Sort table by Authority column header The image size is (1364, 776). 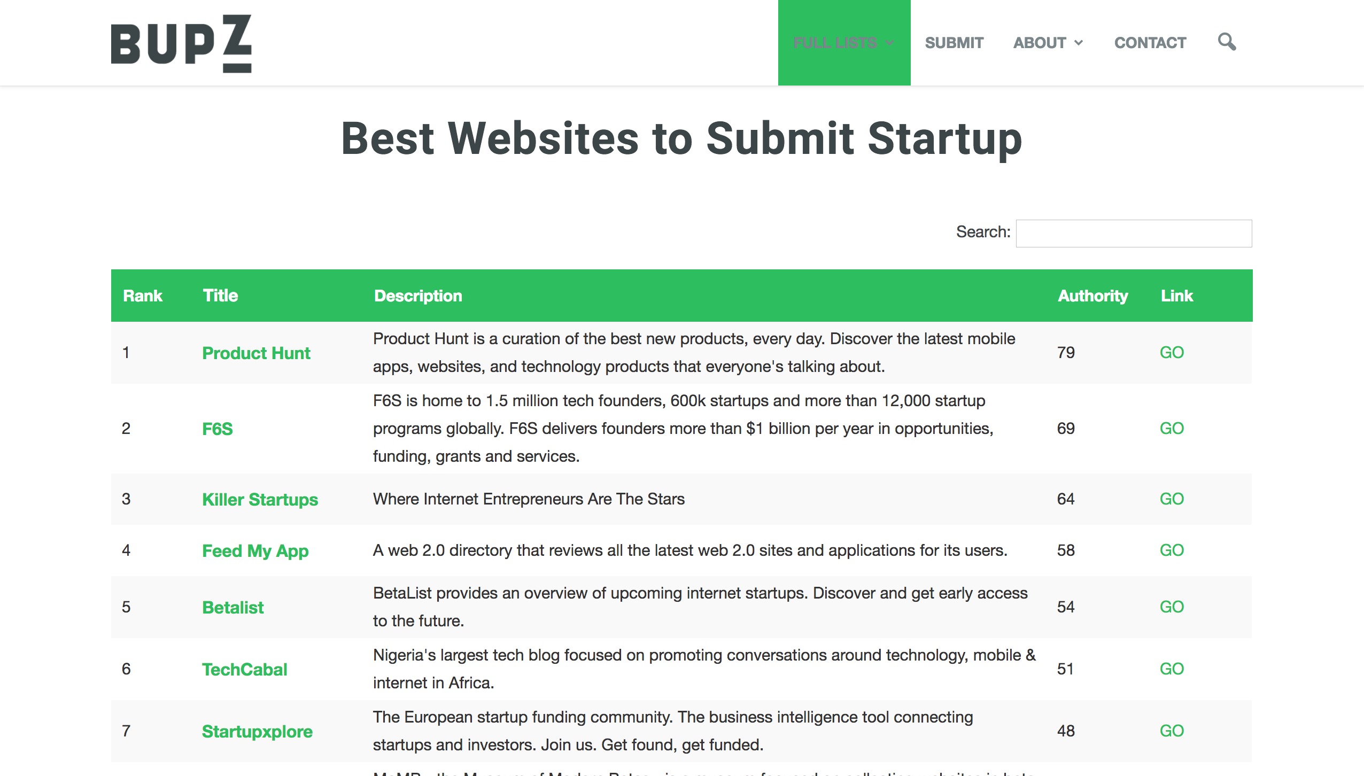coord(1092,296)
